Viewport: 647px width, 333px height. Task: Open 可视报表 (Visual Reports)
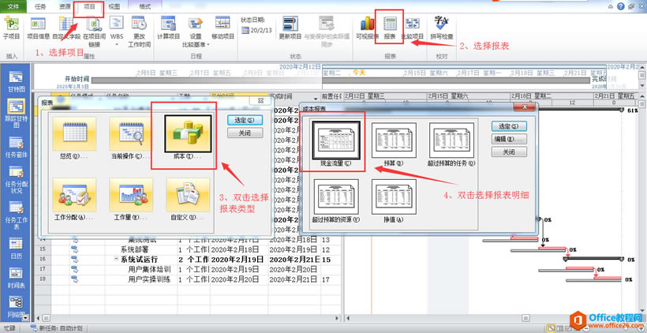tap(367, 28)
